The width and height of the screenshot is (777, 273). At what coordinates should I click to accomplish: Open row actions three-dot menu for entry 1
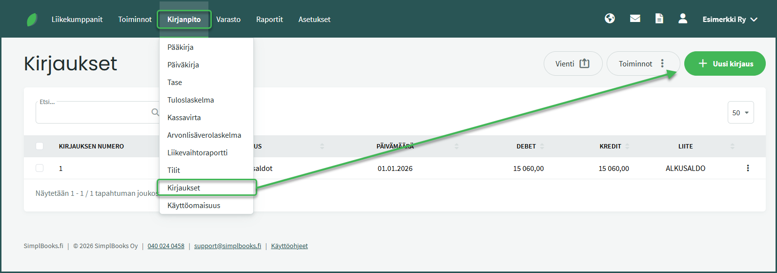pos(748,168)
